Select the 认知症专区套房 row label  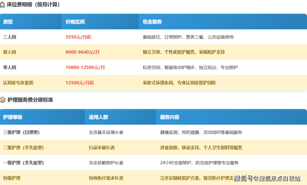tap(18, 83)
